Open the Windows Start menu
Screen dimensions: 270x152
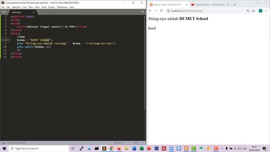coord(4,149)
